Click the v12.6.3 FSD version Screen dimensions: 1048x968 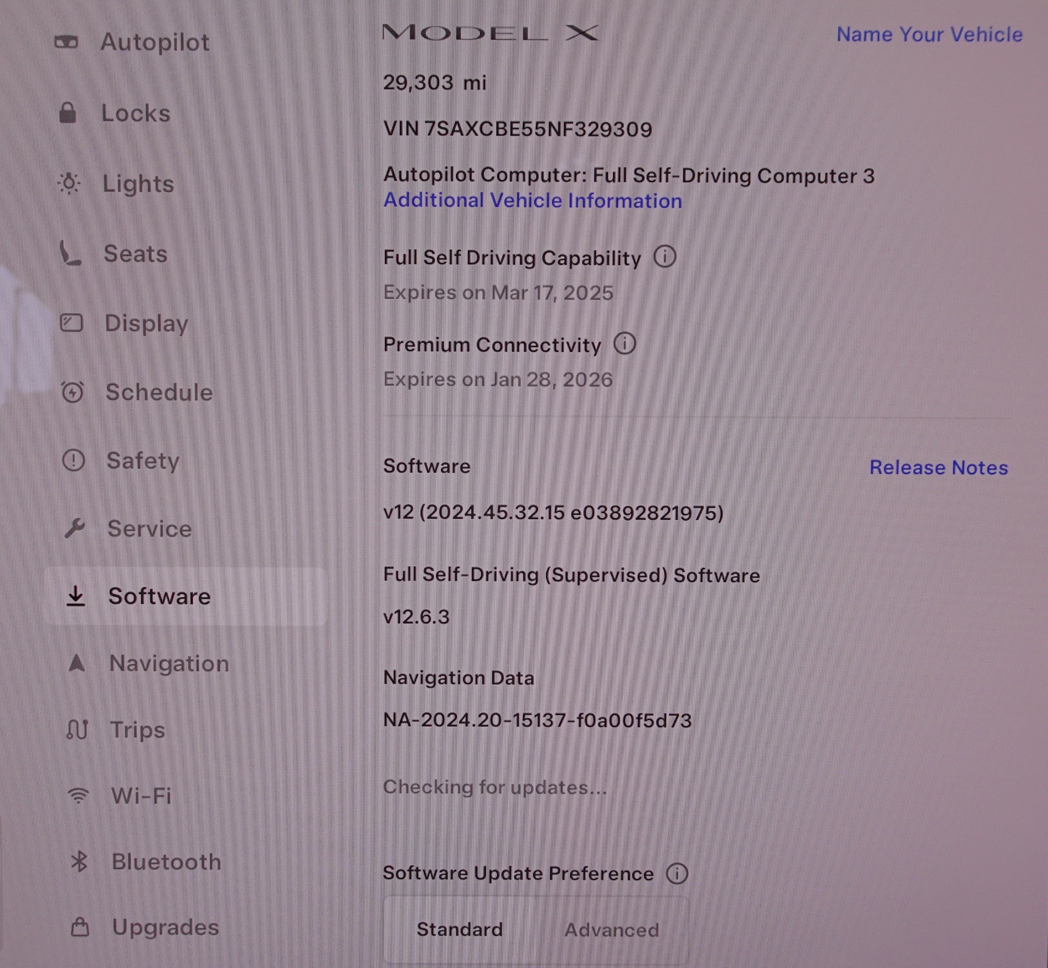pyautogui.click(x=417, y=616)
